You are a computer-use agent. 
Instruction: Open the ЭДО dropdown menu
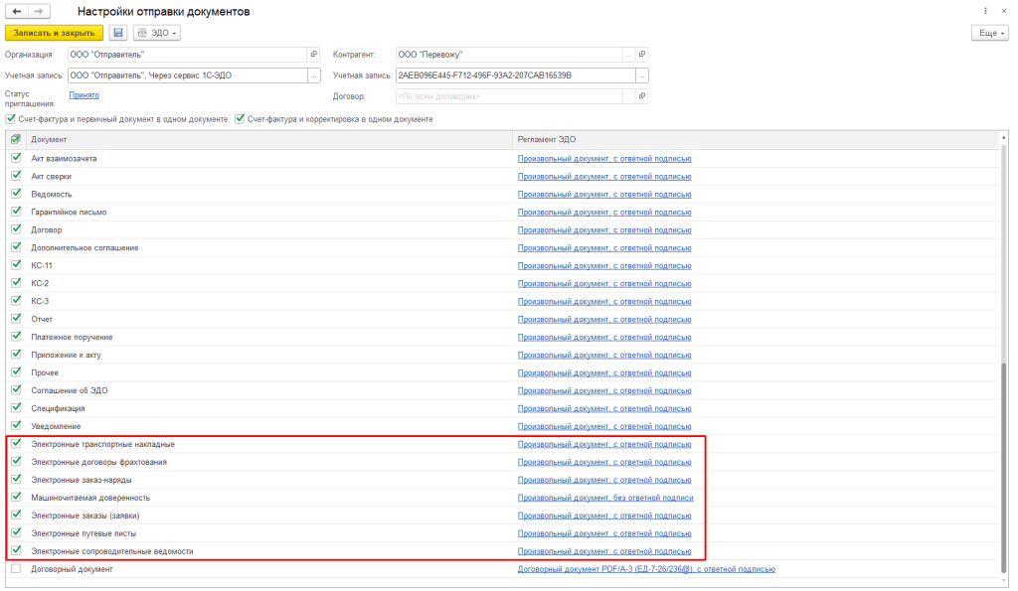(x=156, y=33)
